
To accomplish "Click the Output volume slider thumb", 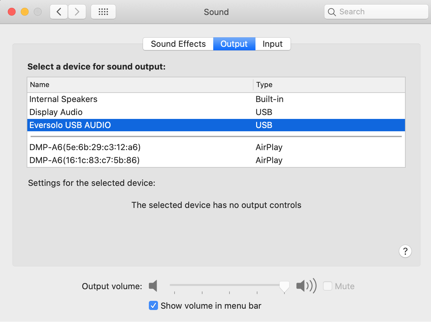I will pos(284,287).
